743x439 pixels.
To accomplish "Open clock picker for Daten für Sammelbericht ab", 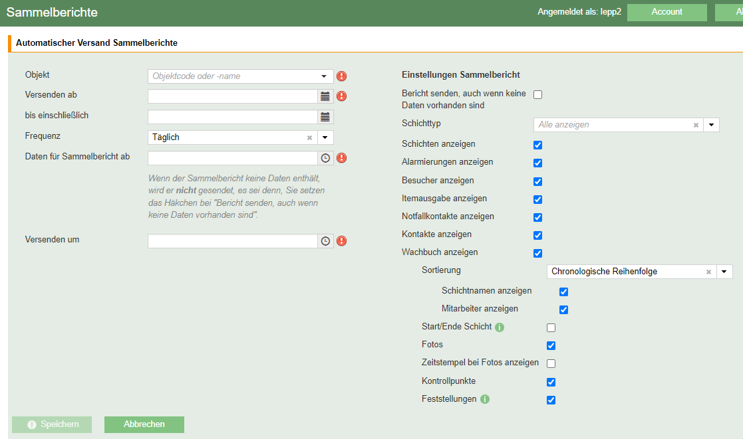I will click(x=325, y=158).
